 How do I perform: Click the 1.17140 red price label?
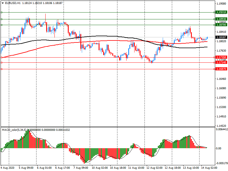coord(221,62)
